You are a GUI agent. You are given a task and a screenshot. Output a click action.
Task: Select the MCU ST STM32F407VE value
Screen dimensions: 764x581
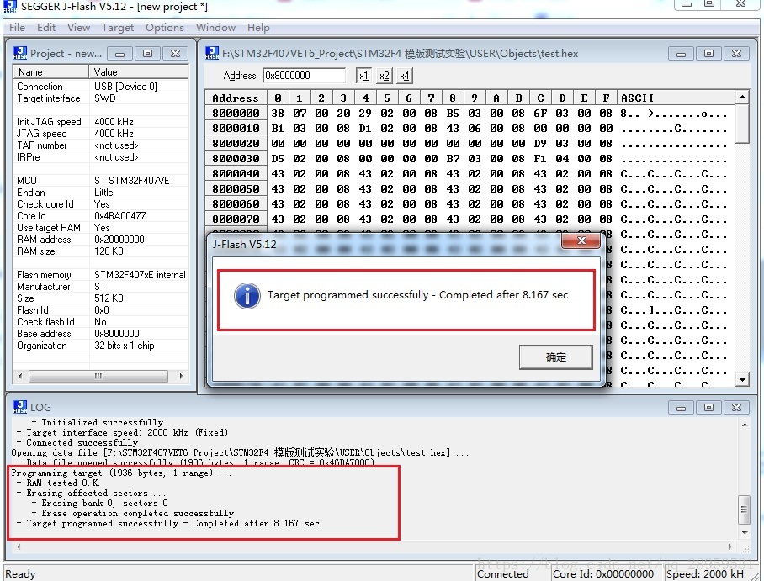tap(132, 181)
